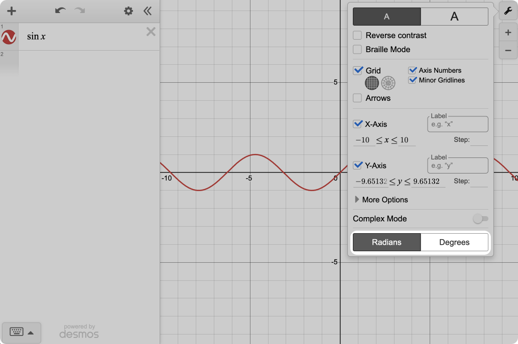Turn on Complex Mode switch
The width and height of the screenshot is (518, 344).
(480, 219)
